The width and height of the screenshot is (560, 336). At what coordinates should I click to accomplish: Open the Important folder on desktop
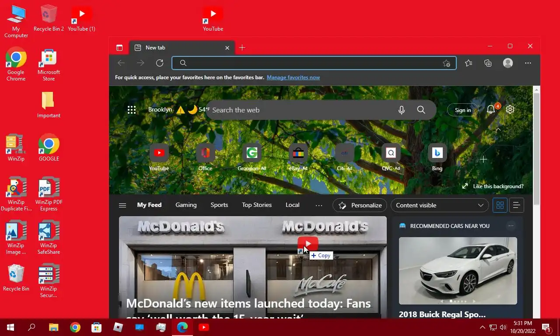(x=49, y=105)
